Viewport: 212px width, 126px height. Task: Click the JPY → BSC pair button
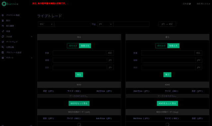pyautogui.click(x=167, y=24)
